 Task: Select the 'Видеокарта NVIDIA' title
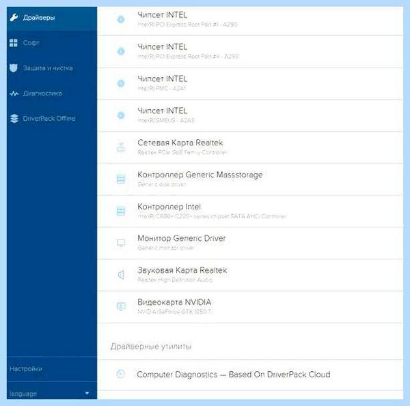click(x=174, y=302)
